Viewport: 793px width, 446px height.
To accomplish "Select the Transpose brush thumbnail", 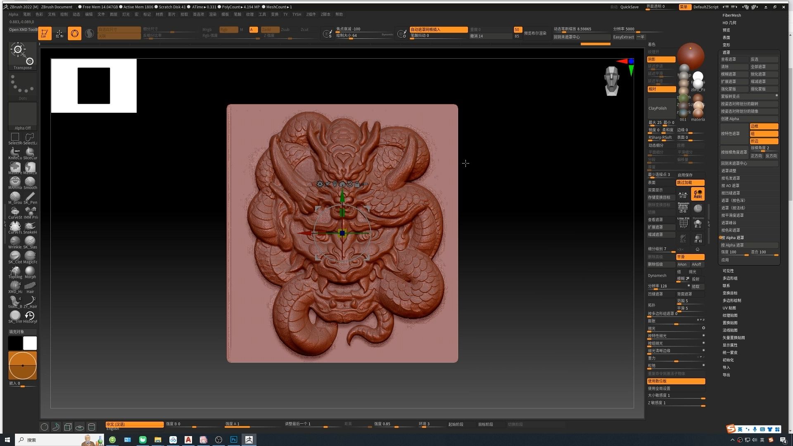I will [22, 55].
